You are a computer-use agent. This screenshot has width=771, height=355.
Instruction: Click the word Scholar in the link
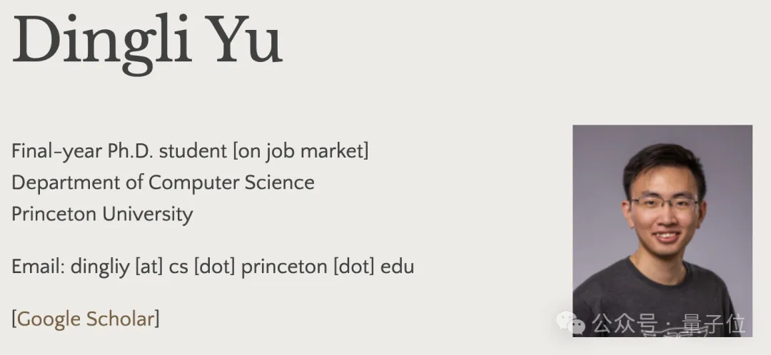120,319
